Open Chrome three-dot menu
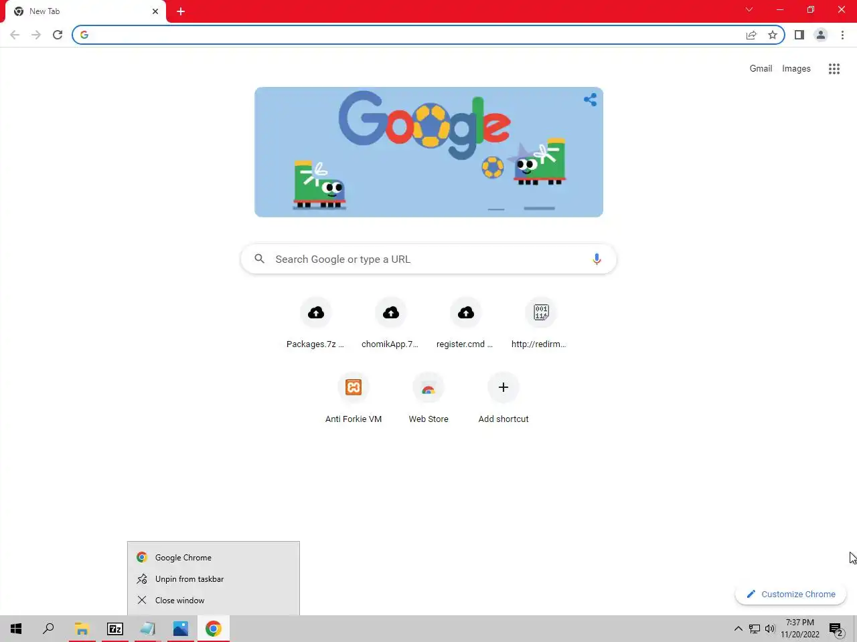The width and height of the screenshot is (857, 642). (x=842, y=35)
